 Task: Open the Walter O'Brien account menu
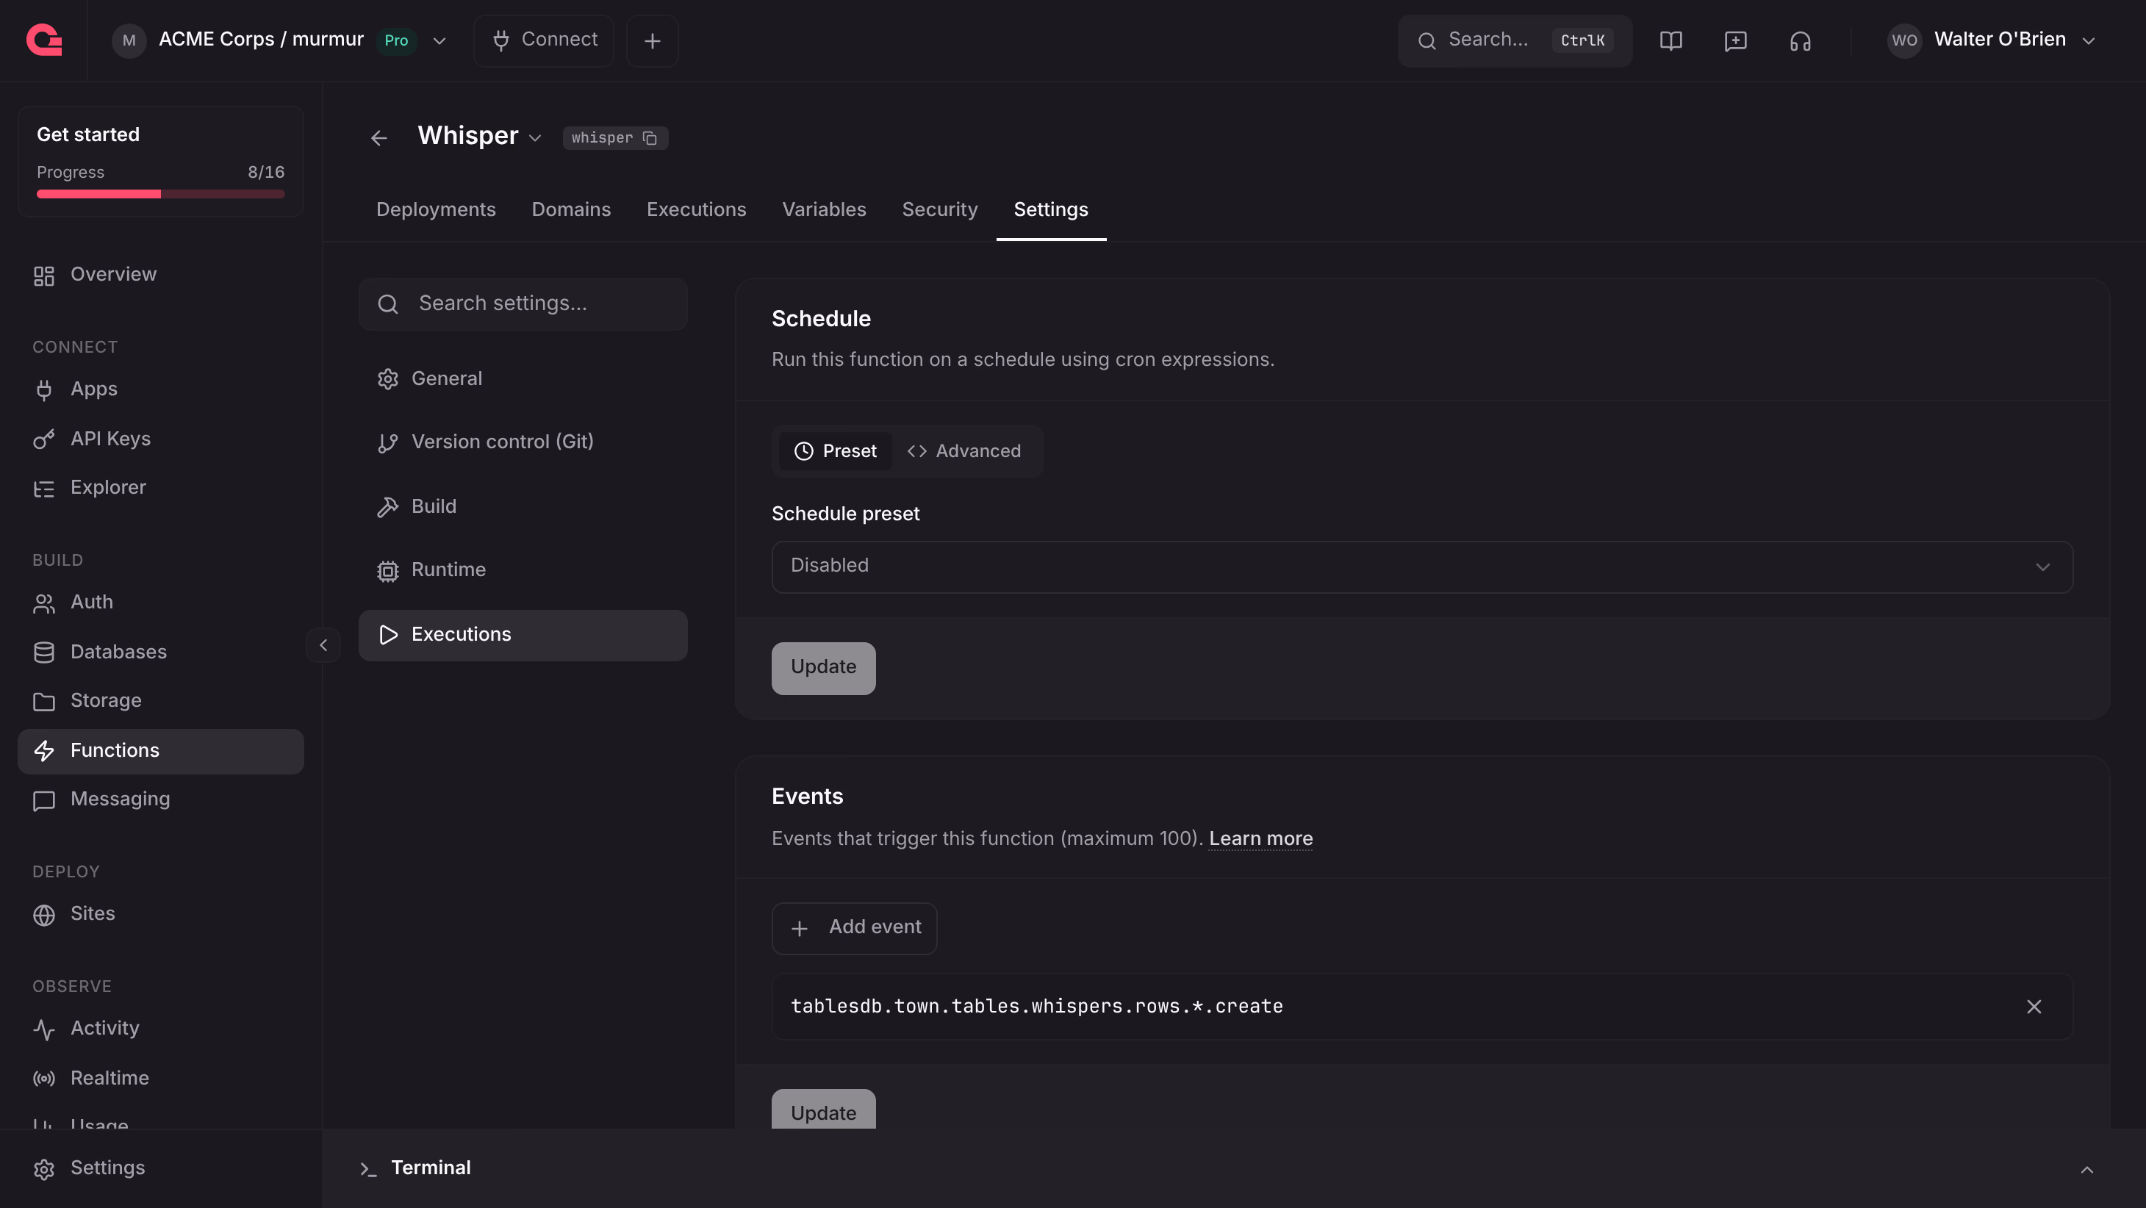(1992, 40)
